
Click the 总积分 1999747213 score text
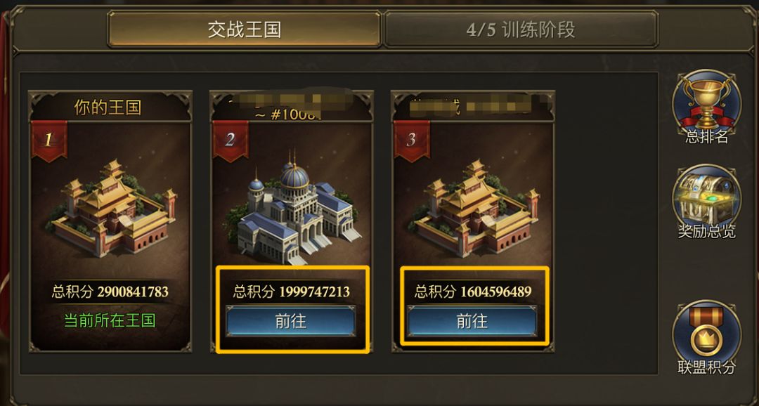tap(292, 292)
